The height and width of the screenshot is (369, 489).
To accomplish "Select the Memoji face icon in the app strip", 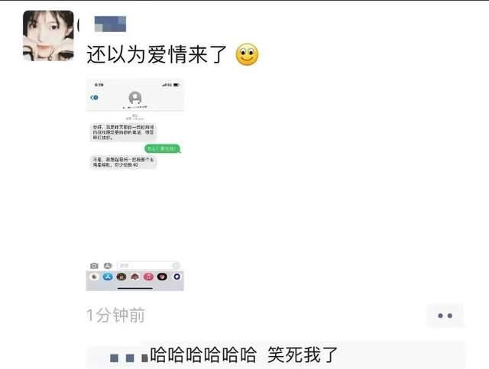I will tap(121, 277).
